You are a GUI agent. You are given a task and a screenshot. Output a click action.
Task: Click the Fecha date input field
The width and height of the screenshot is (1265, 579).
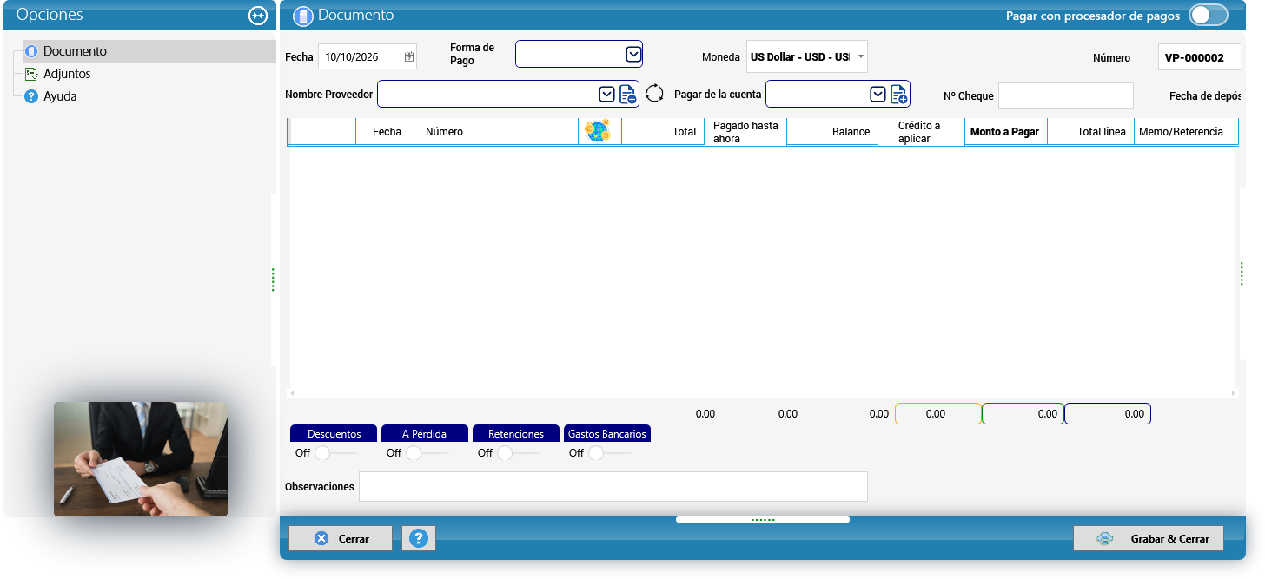pos(368,56)
